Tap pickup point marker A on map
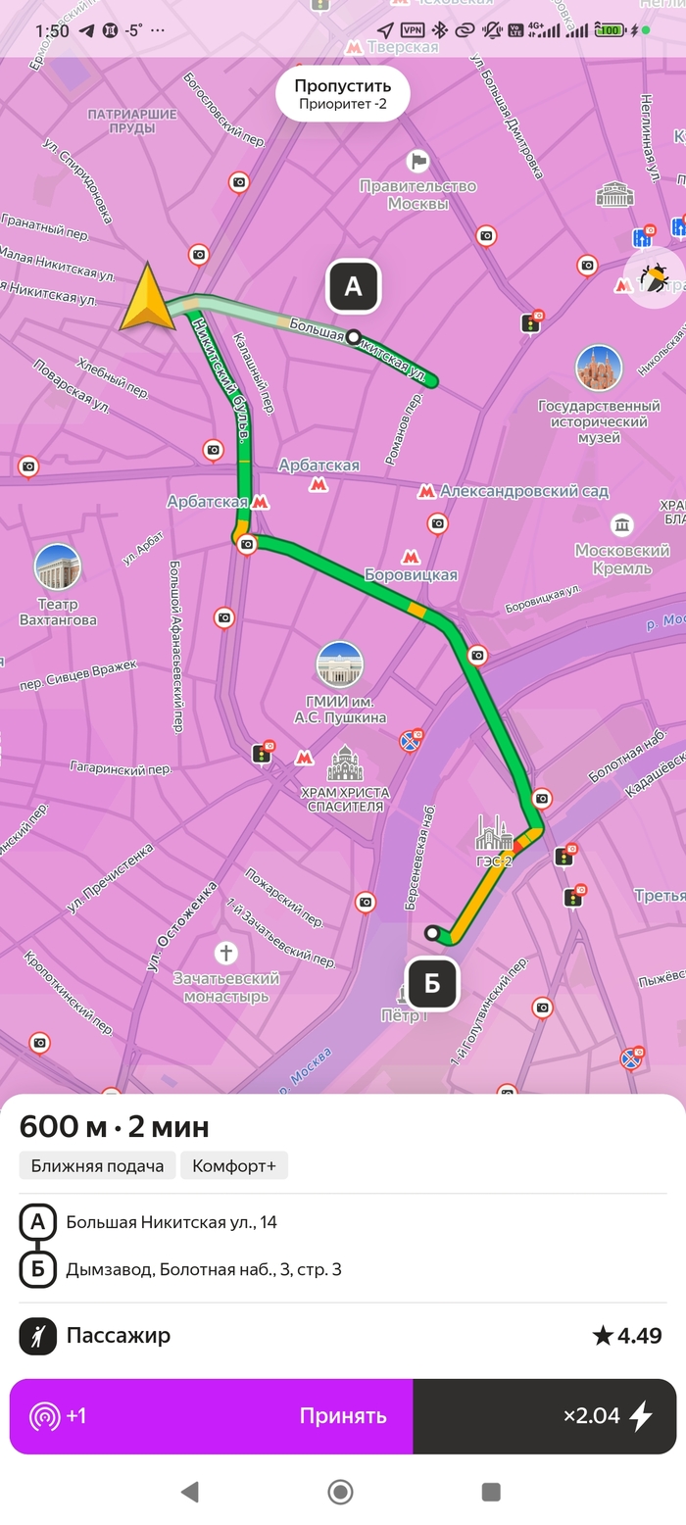686x1525 pixels. pyautogui.click(x=353, y=286)
